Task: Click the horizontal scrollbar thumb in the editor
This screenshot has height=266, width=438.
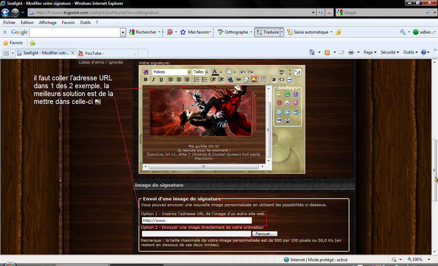Action: [x=203, y=167]
